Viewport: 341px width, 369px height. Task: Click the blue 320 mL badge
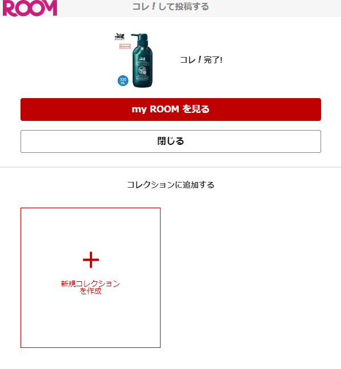[123, 81]
